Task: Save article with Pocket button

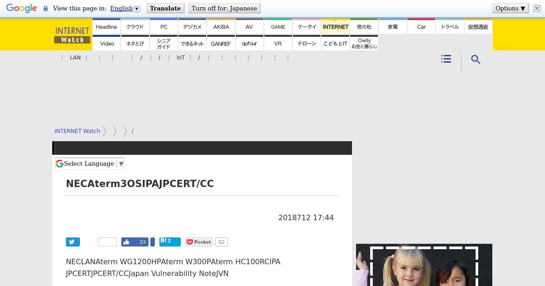Action: click(199, 242)
